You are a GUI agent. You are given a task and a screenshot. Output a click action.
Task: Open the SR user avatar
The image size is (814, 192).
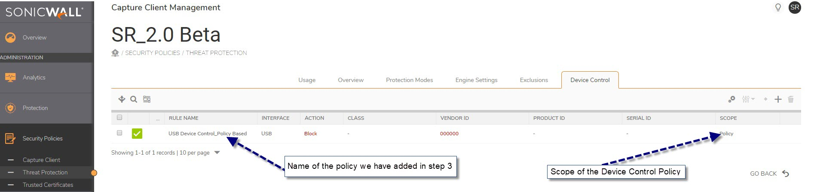pyautogui.click(x=795, y=7)
